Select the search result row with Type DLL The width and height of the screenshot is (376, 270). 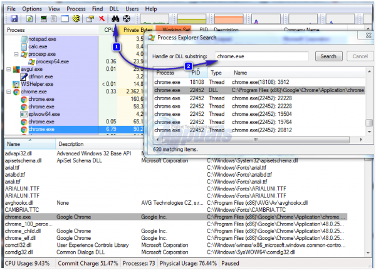click(259, 90)
